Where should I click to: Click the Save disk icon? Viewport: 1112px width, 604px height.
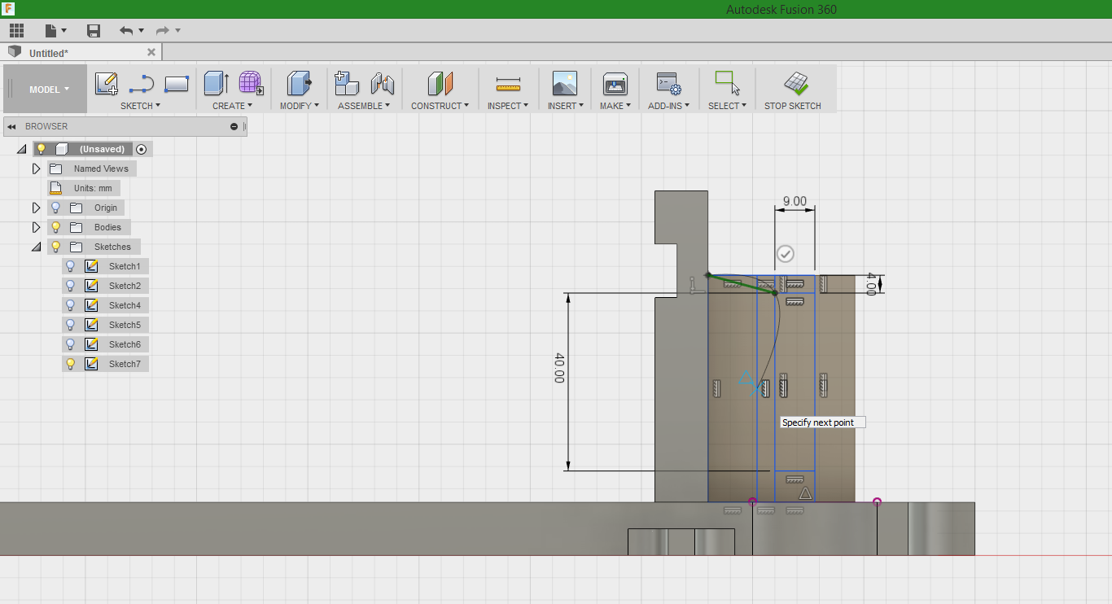[x=94, y=30]
